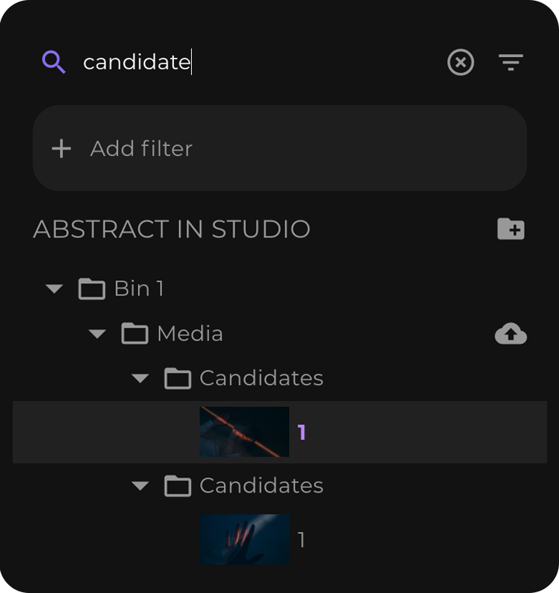Collapse the first Candidates folder arrow
Image resolution: width=559 pixels, height=593 pixels.
pos(140,378)
